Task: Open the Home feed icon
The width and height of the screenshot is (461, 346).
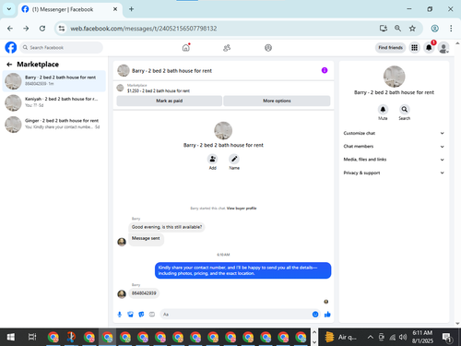Action: tap(186, 48)
